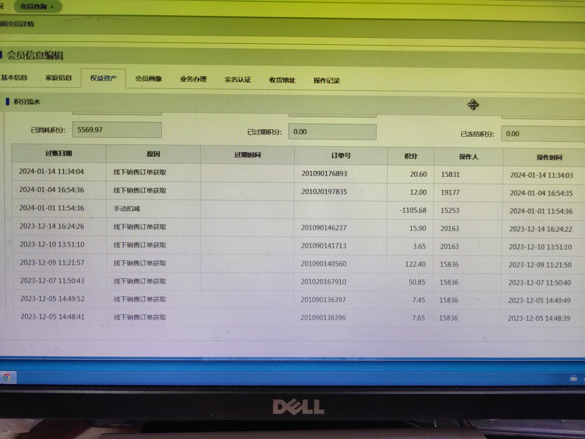Switch to 实名认证 tab

click(x=238, y=80)
